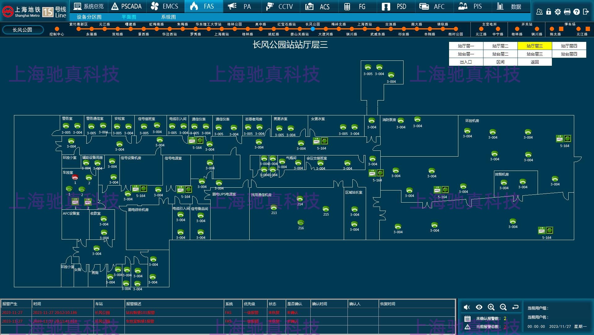This screenshot has height=335, width=594.
Task: Open help with the question mark icon
Action: (576, 12)
